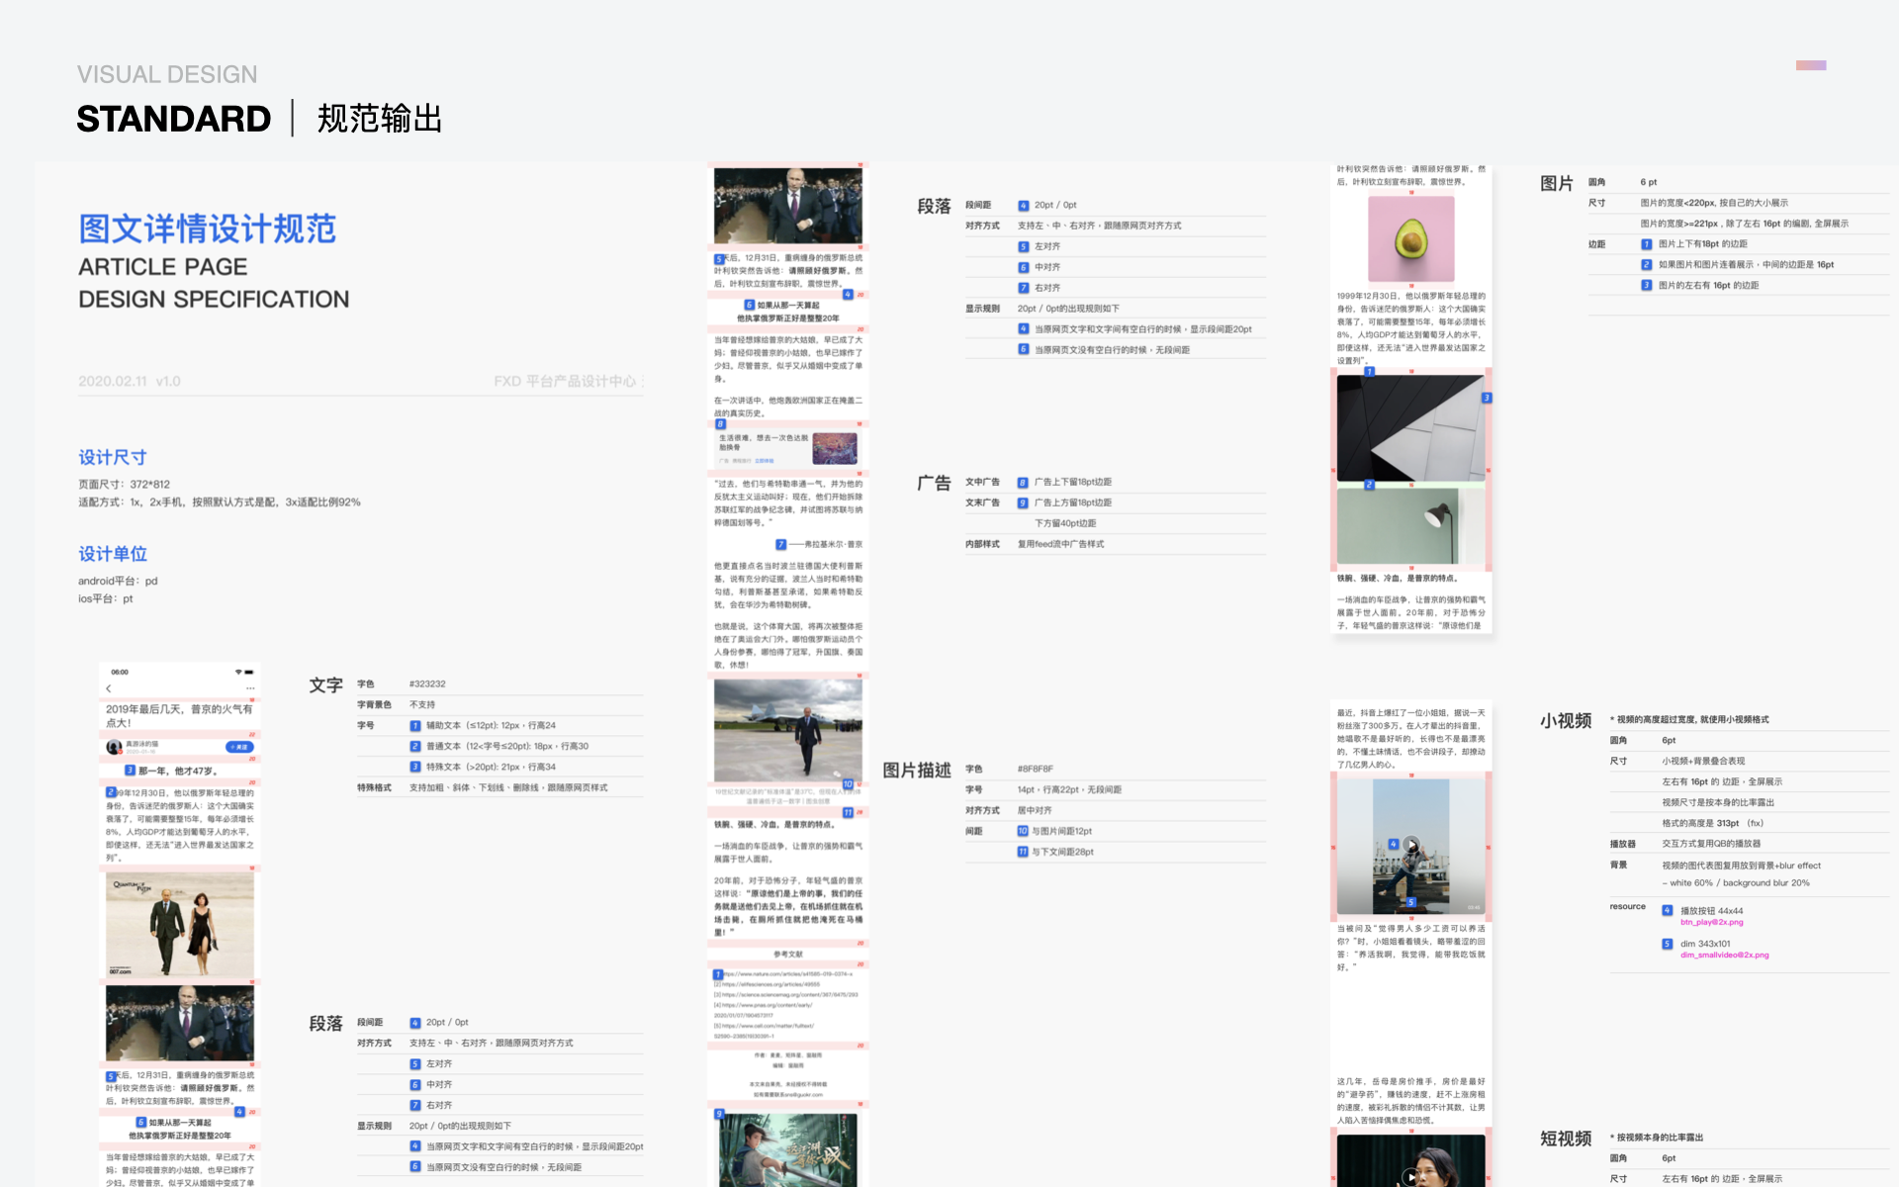The image size is (1899, 1187).
Task: Click the 设计单位 heading
Action: [x=113, y=554]
